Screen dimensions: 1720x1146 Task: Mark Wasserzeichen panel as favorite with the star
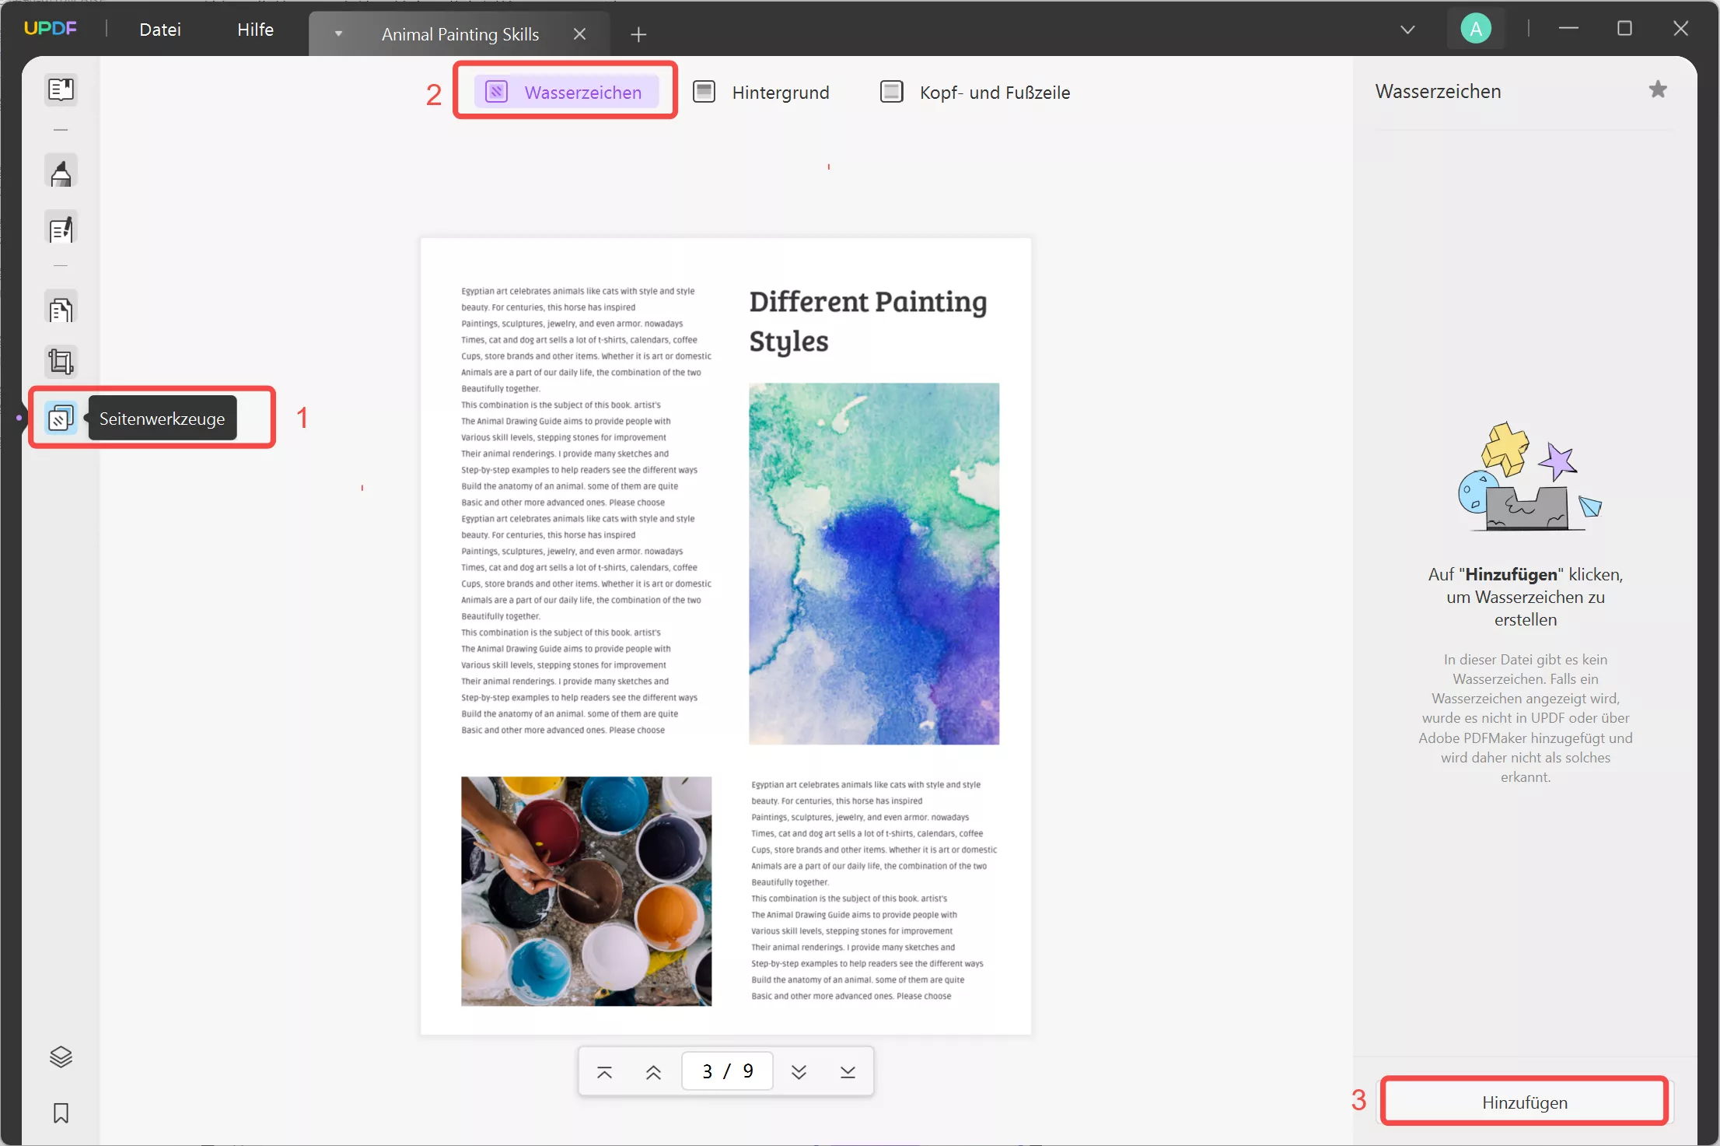[1659, 89]
